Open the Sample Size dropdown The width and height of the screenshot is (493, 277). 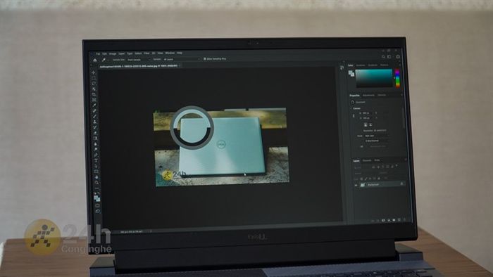click(x=138, y=60)
